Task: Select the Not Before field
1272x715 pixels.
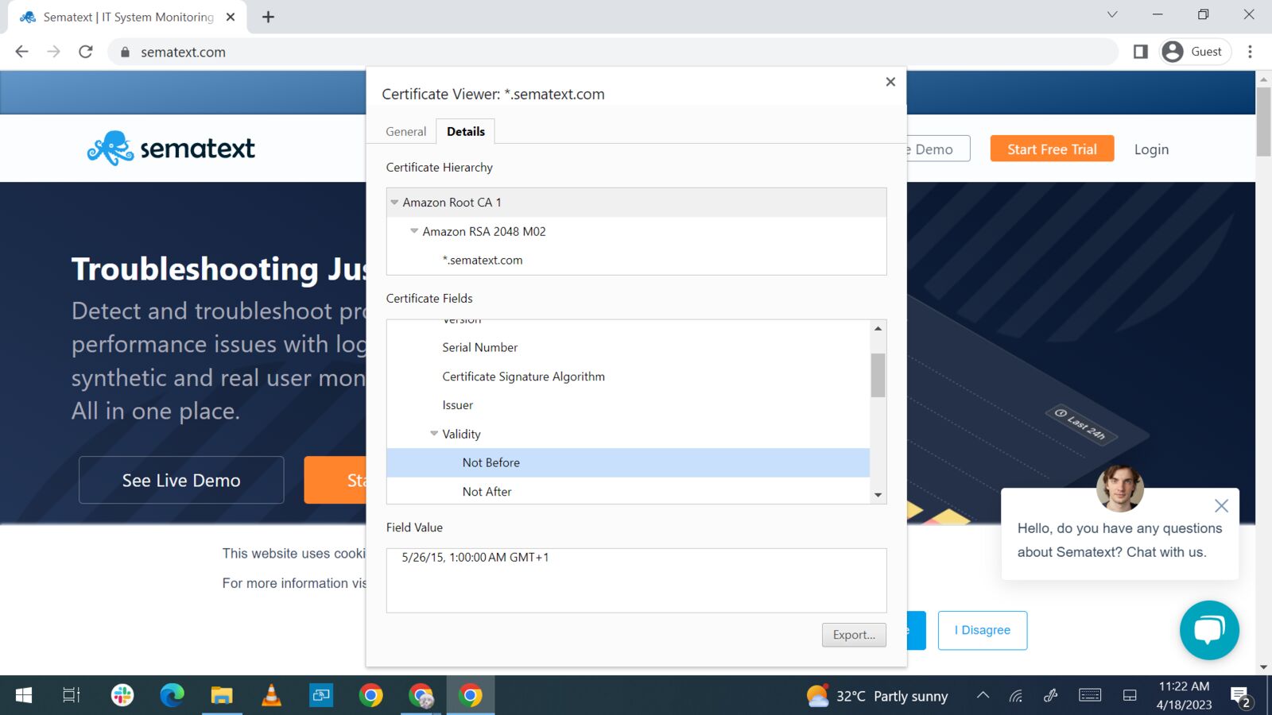Action: click(x=628, y=462)
